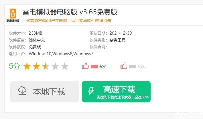This screenshot has height=119, width=203.
Task: Click the half-filled third rating star
Action: point(46,66)
